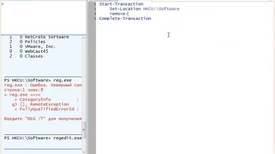The height and width of the screenshot is (154, 275).
Task: Click the VMware, Inc. entry in output
Action: pyautogui.click(x=40, y=47)
